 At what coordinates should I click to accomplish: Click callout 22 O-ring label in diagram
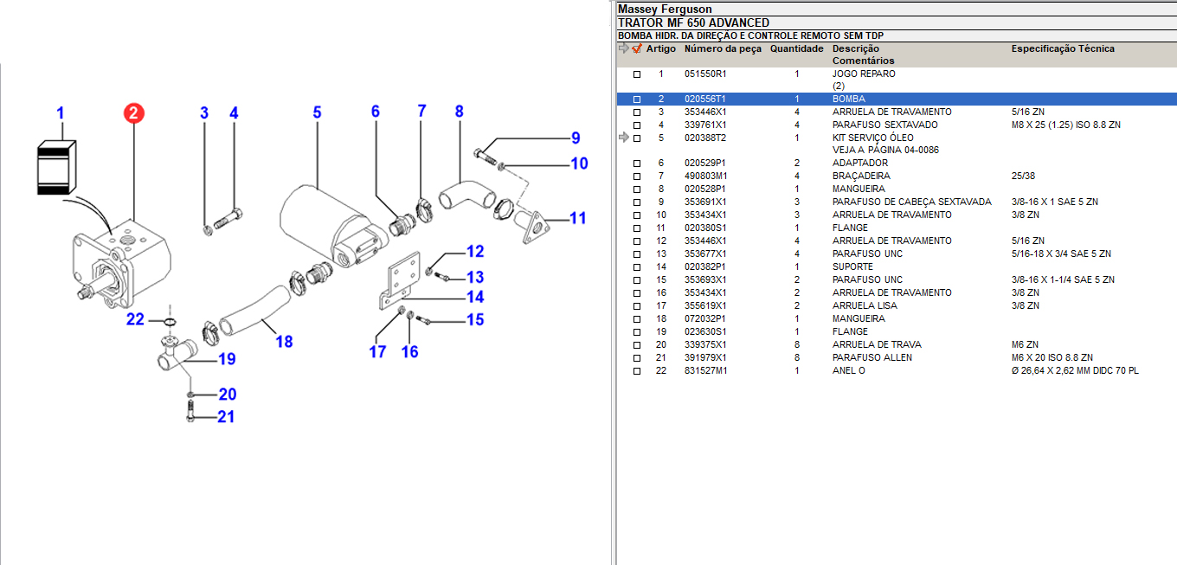135,319
